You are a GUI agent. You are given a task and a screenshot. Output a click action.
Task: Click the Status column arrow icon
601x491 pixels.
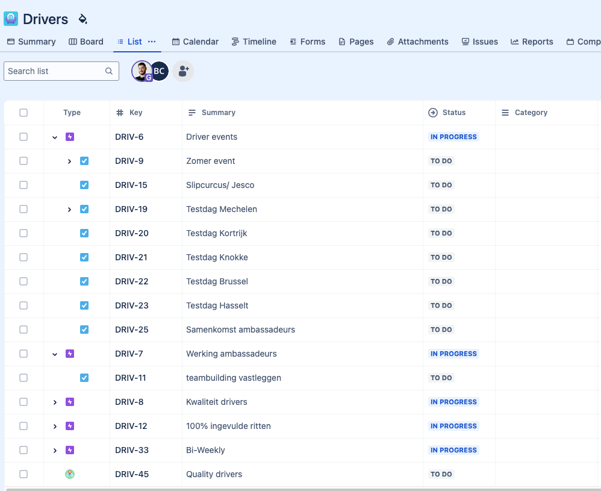pyautogui.click(x=433, y=113)
